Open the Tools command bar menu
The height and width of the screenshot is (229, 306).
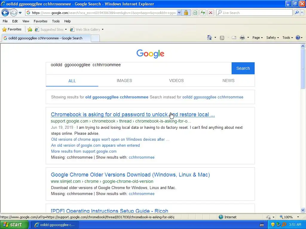[287, 38]
